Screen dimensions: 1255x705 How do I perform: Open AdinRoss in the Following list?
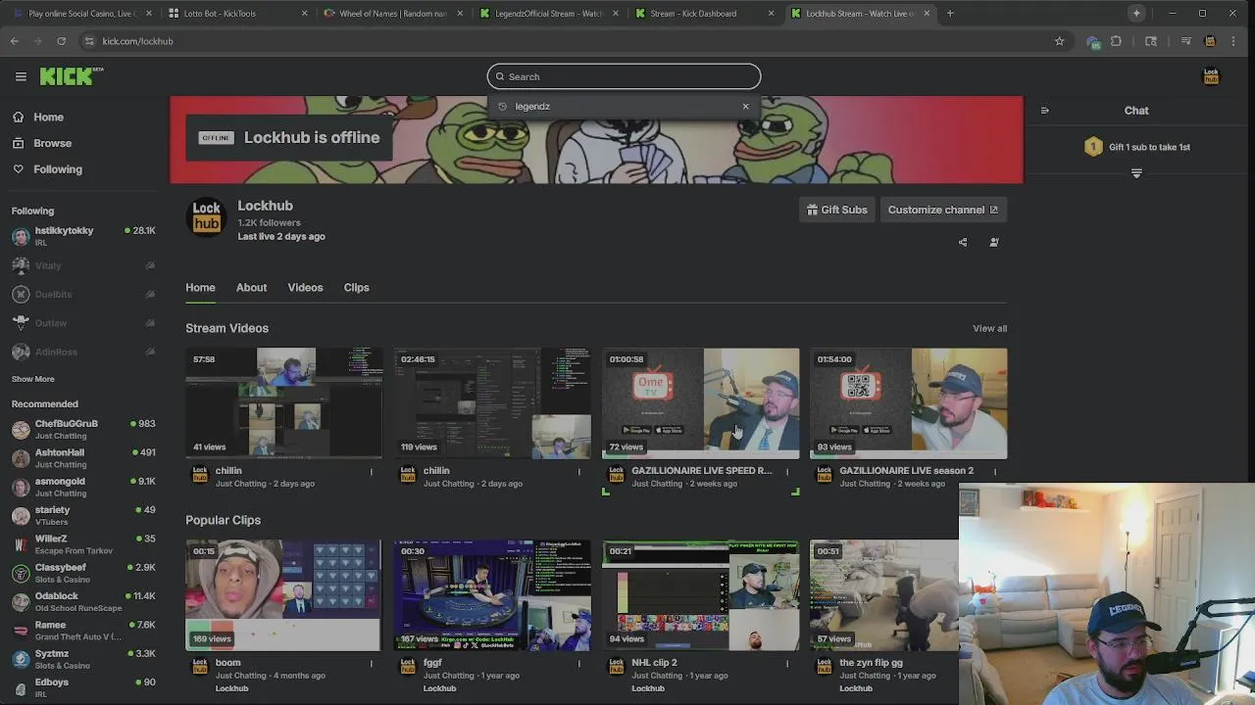[83, 352]
